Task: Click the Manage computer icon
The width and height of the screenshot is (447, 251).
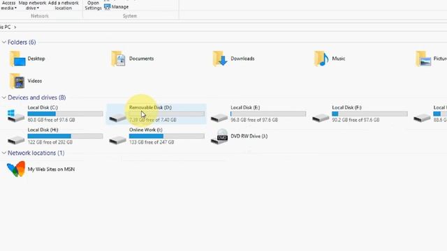Action: [107, 7]
